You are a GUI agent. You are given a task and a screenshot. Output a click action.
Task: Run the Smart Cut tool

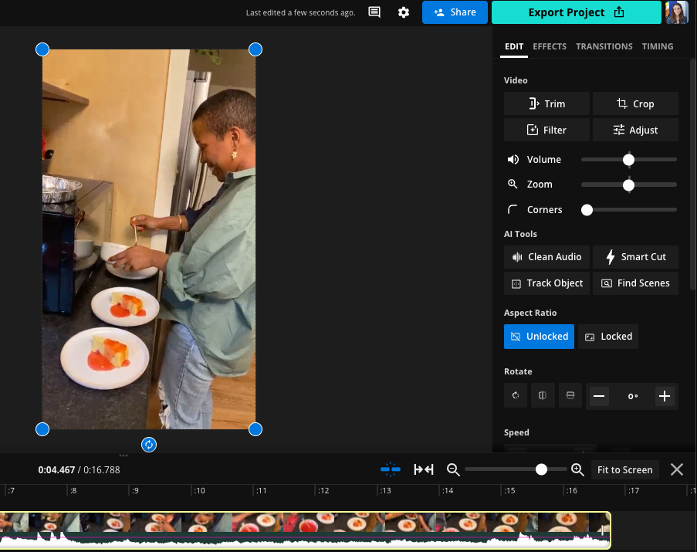click(636, 257)
